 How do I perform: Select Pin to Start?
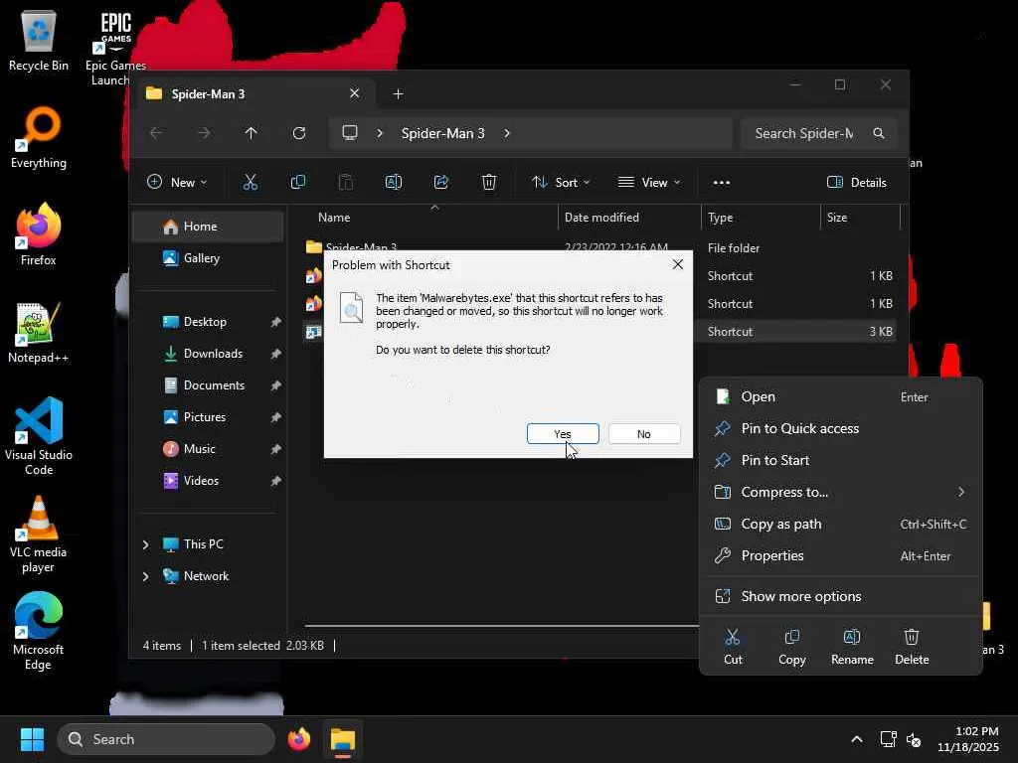pyautogui.click(x=840, y=460)
